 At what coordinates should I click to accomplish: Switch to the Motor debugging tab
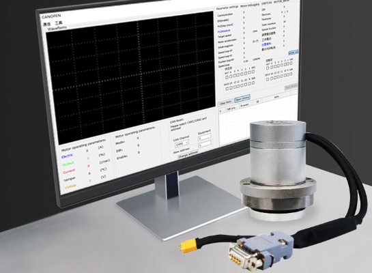click(x=250, y=5)
